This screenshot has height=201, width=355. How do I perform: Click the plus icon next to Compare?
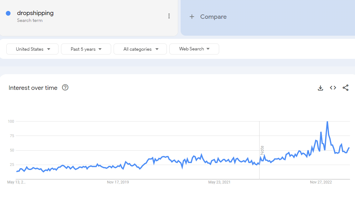coord(192,17)
